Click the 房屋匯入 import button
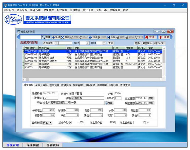 click(x=147, y=43)
